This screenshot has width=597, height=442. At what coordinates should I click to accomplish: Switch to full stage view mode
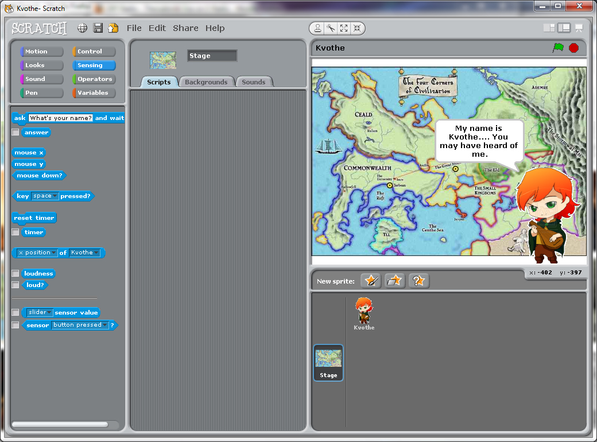[x=564, y=28]
